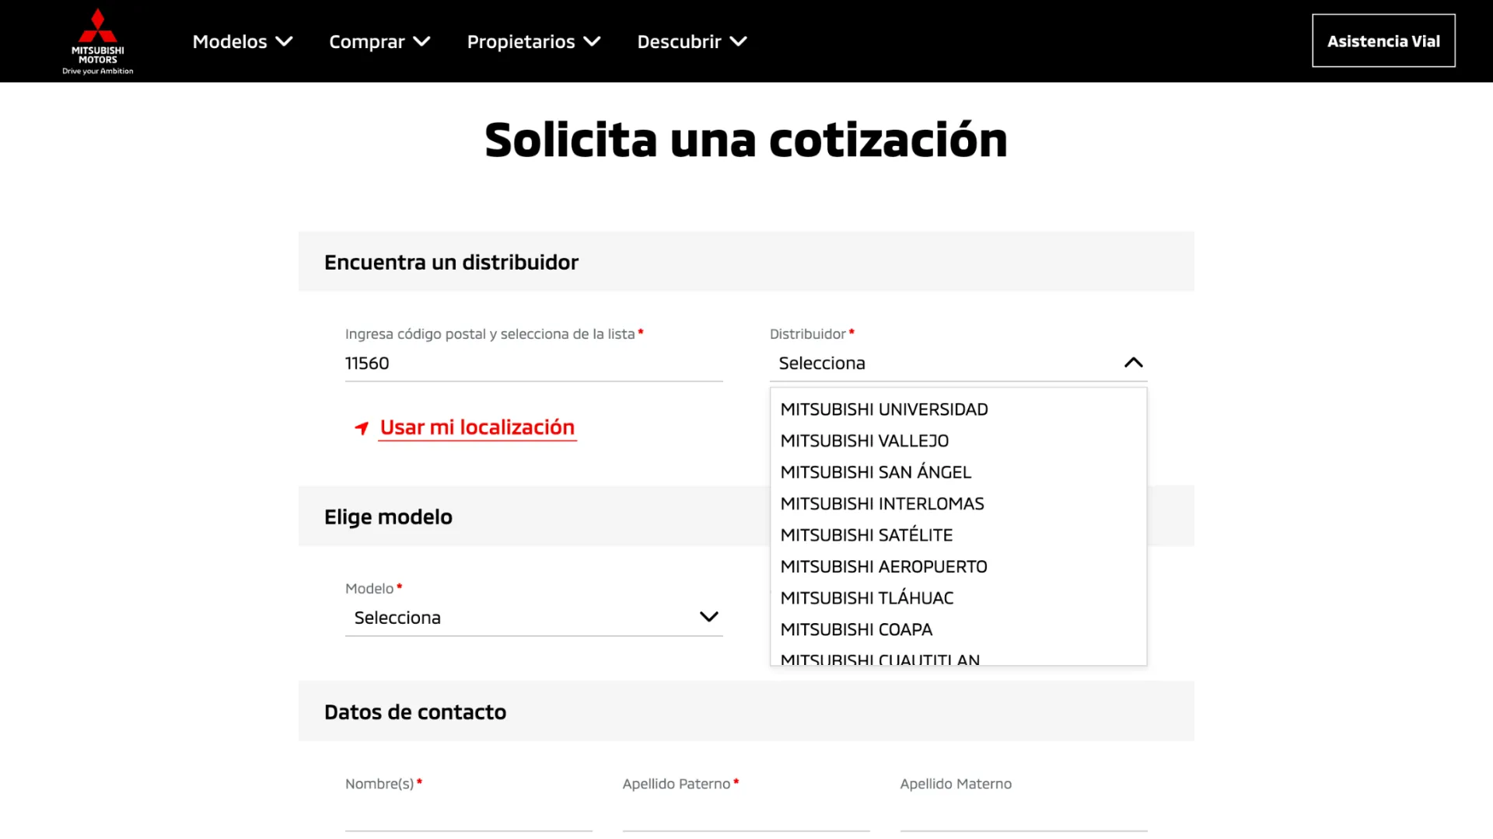Pick MITSUBISHI INTERLOMAS dealer
The image size is (1493, 839).
click(882, 504)
